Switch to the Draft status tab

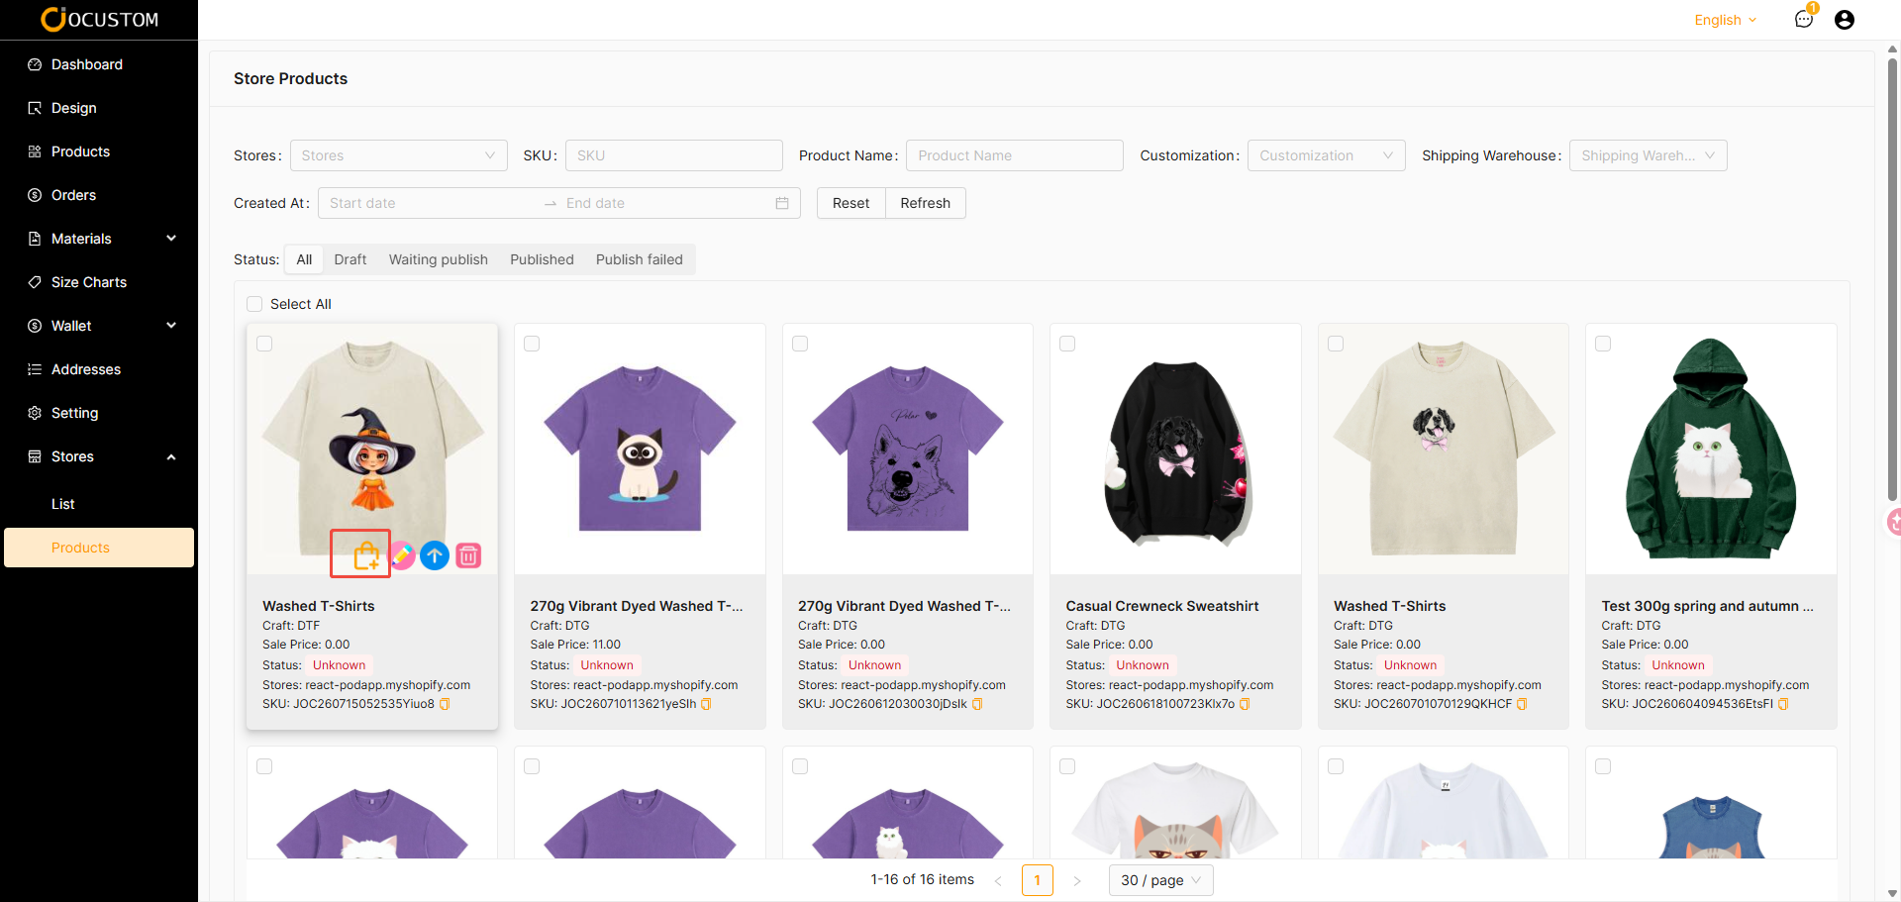tap(350, 259)
